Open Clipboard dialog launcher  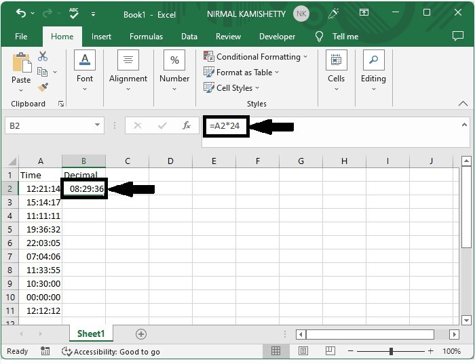(61, 104)
